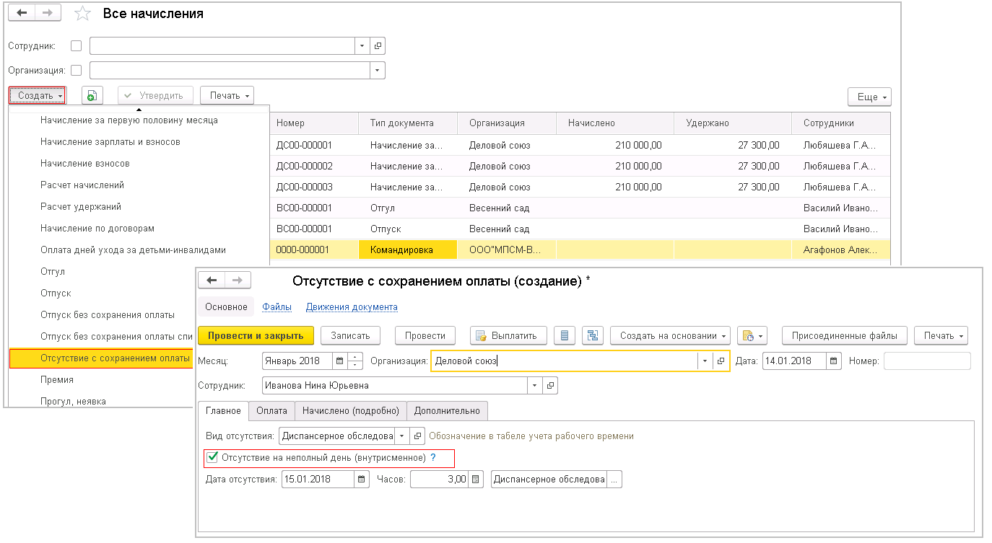This screenshot has height=543, width=992.
Task: Select Начисление за первую половину месяца
Action: point(129,120)
